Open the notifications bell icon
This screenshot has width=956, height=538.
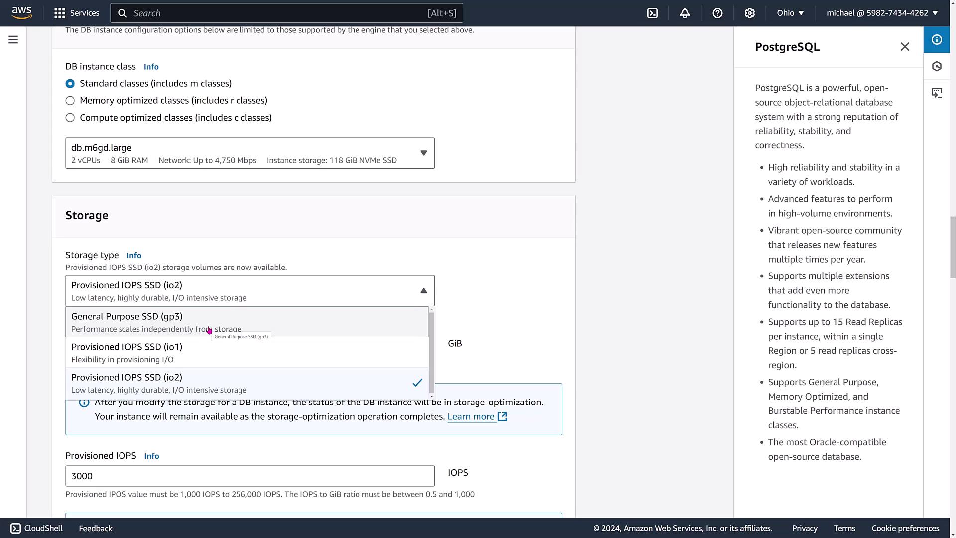coord(685,13)
